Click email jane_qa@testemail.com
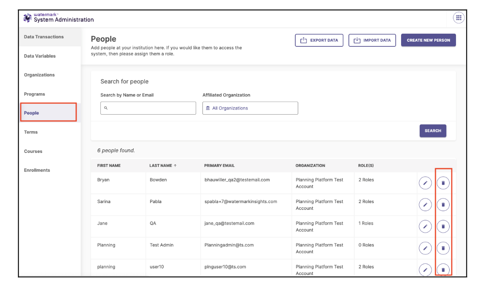 pyautogui.click(x=229, y=223)
